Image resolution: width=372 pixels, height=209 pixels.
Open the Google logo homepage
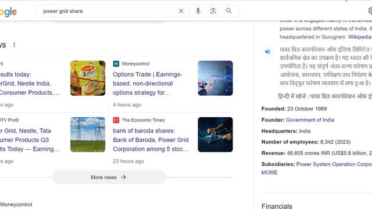click(x=8, y=12)
